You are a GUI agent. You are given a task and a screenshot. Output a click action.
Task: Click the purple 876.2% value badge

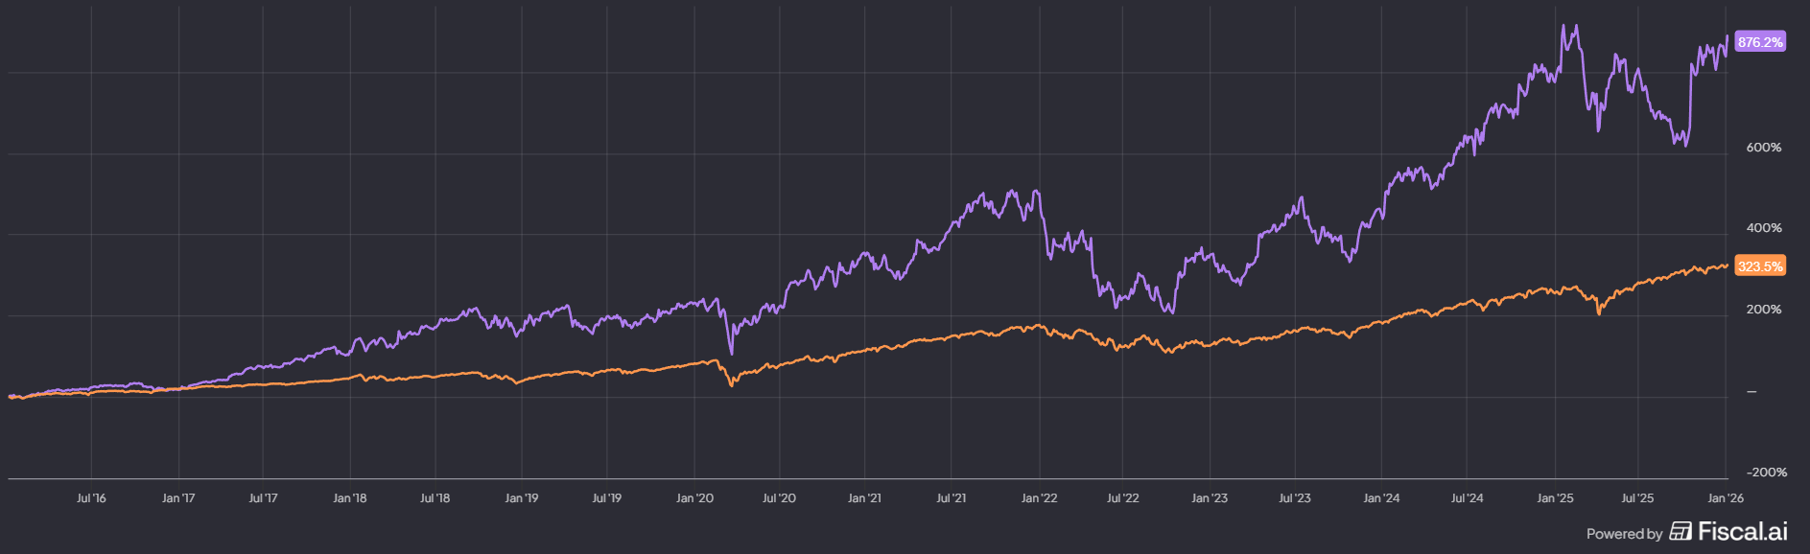(1760, 42)
